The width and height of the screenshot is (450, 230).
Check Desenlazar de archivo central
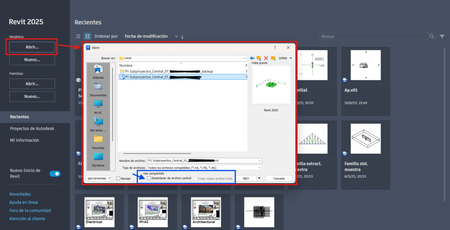tap(149, 179)
